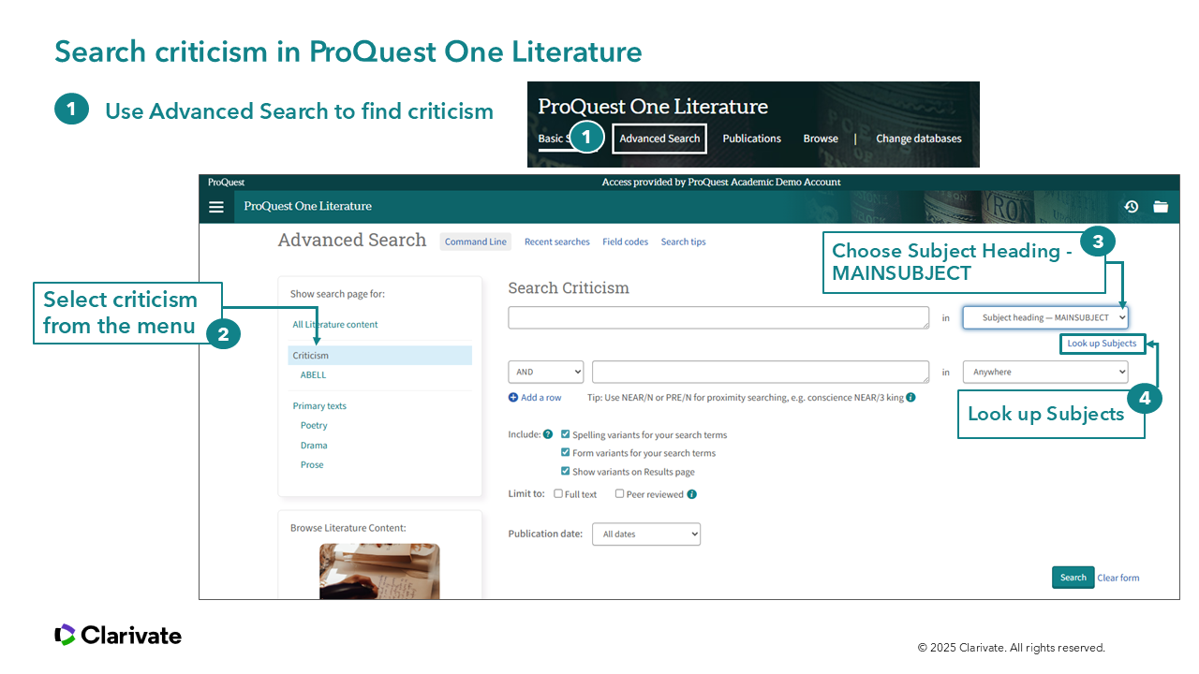Click Add a row link

(541, 398)
